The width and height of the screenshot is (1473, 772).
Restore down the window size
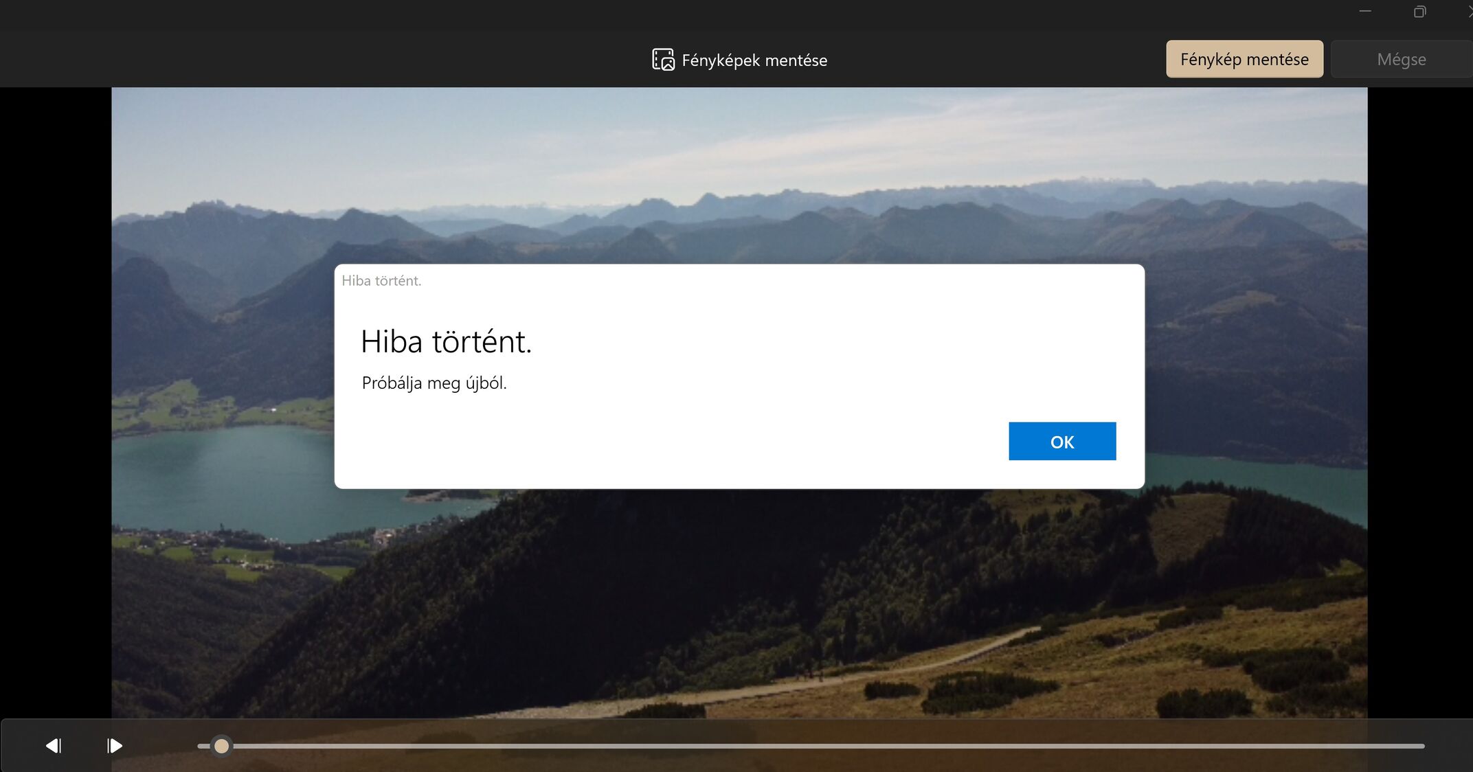tap(1419, 12)
